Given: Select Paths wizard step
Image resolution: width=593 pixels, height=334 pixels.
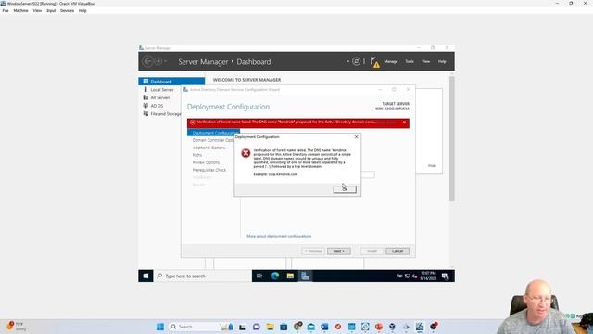Looking at the screenshot, I should tap(197, 155).
